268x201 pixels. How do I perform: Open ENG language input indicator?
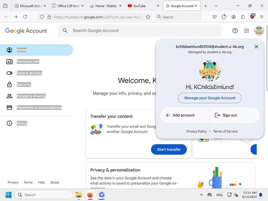(220, 195)
